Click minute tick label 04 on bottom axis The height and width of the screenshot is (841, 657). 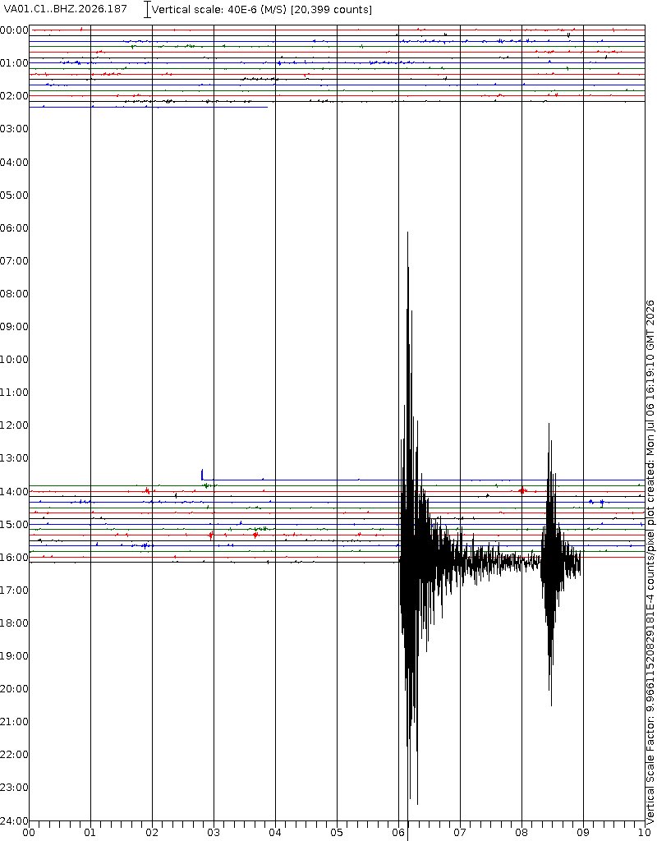pyautogui.click(x=275, y=833)
